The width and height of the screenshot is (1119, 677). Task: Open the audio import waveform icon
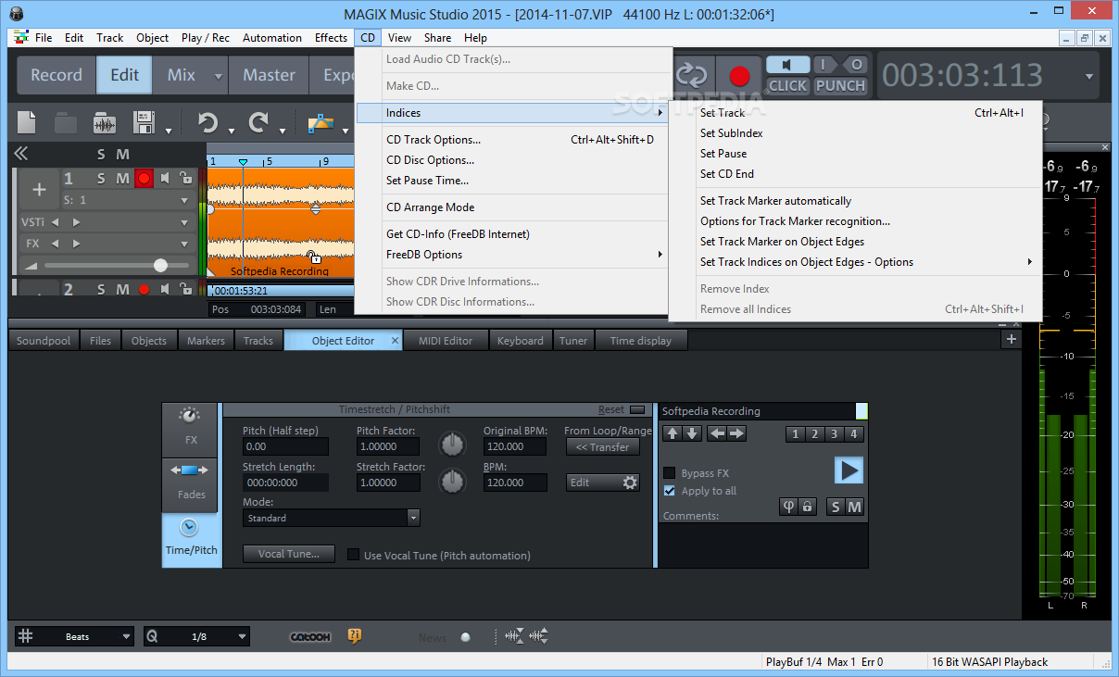(x=105, y=123)
